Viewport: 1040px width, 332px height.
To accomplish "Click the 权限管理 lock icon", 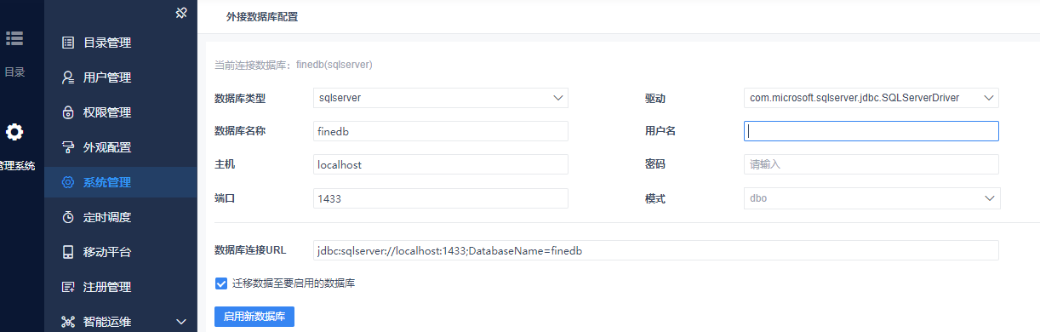I will coord(68,112).
